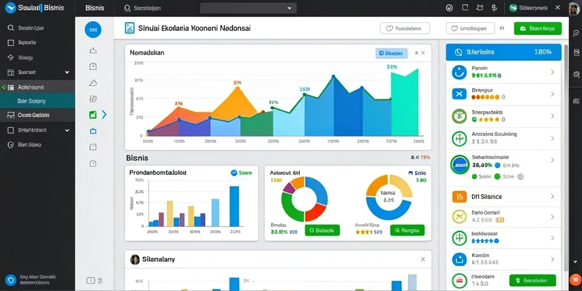Click the clock icon in top bar
Screen dimensions: 582x291
(x=450, y=8)
